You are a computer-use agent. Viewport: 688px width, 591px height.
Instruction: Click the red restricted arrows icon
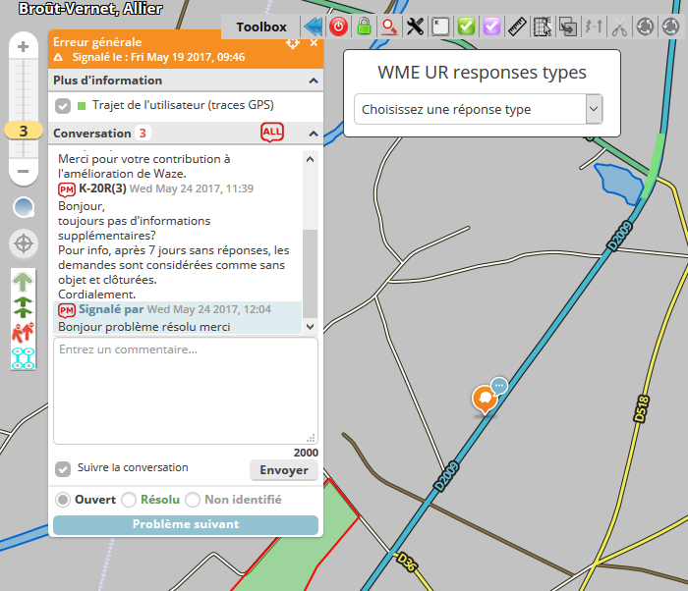pyautogui.click(x=23, y=333)
